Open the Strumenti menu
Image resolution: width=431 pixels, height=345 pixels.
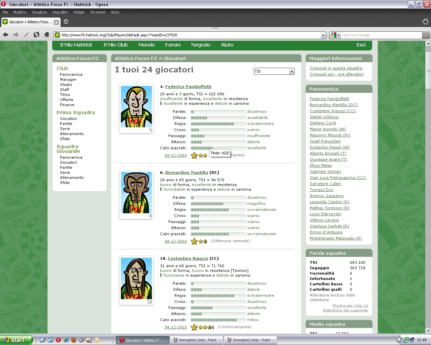point(98,12)
